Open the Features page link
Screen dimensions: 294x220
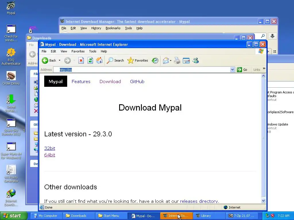[x=81, y=82]
